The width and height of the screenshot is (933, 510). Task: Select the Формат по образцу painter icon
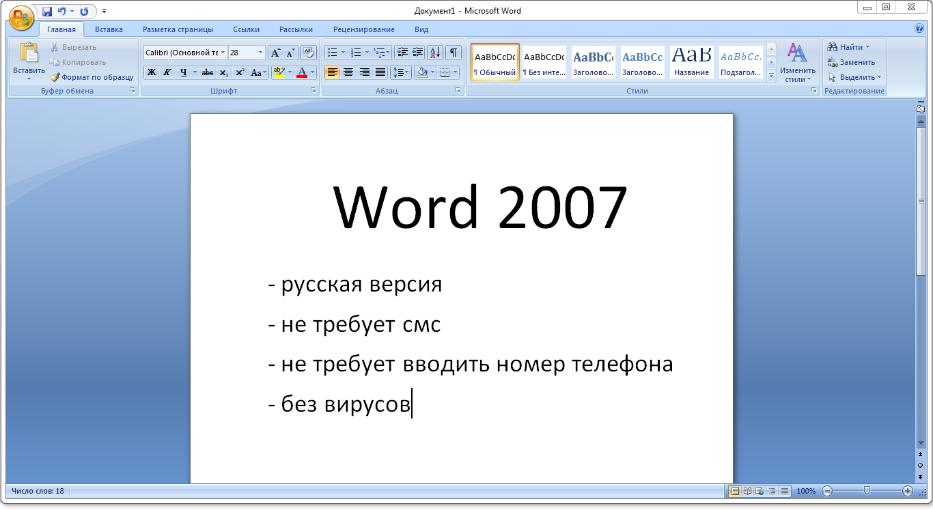coord(54,77)
